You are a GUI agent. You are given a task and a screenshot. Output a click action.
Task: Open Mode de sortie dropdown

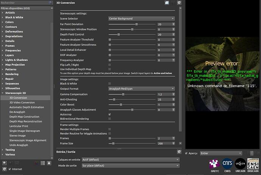pos(130,166)
